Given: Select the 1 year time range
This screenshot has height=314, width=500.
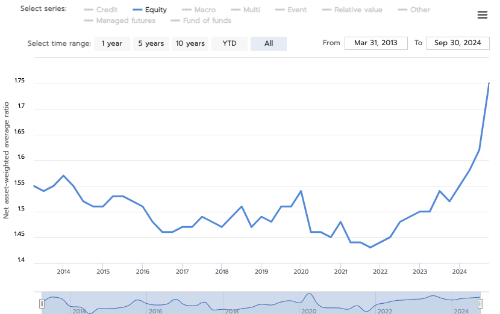Looking at the screenshot, I should point(111,43).
